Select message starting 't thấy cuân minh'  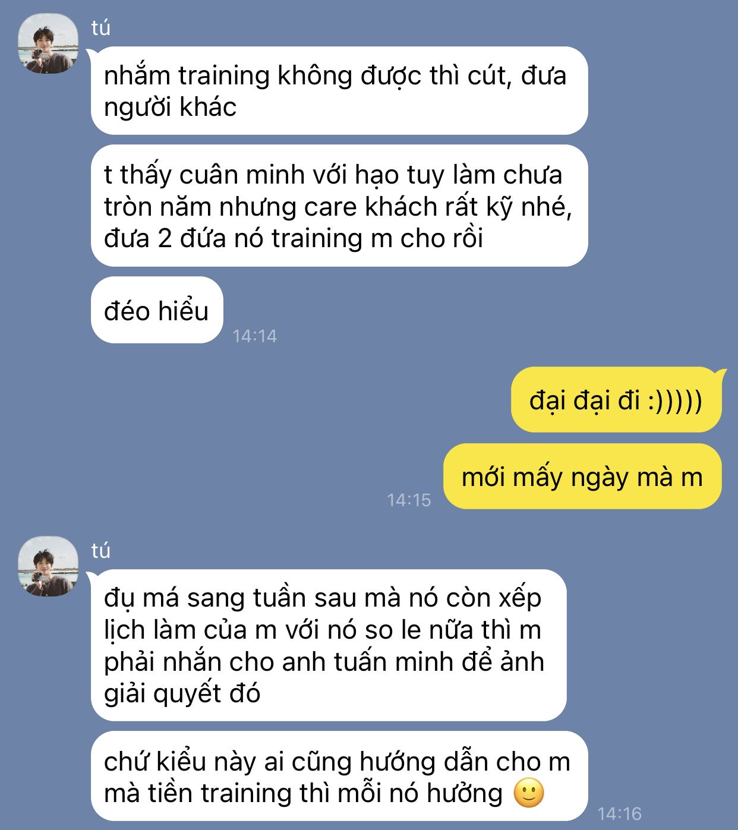(339, 206)
